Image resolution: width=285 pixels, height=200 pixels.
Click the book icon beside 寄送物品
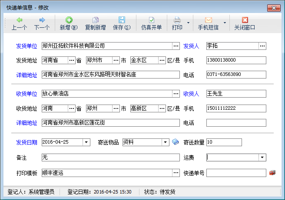pyautogui.click(x=175, y=142)
